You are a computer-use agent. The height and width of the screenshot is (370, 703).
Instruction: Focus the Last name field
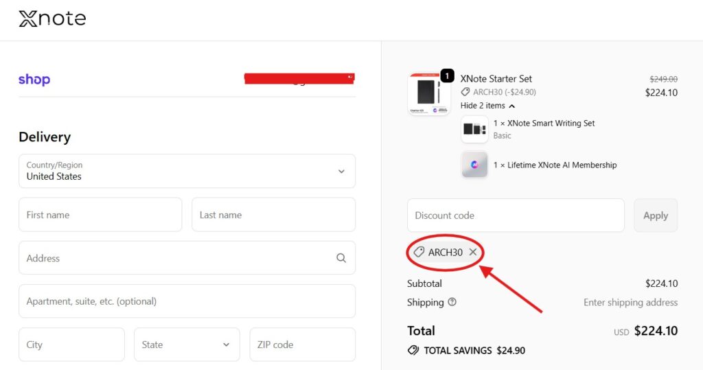click(x=273, y=214)
